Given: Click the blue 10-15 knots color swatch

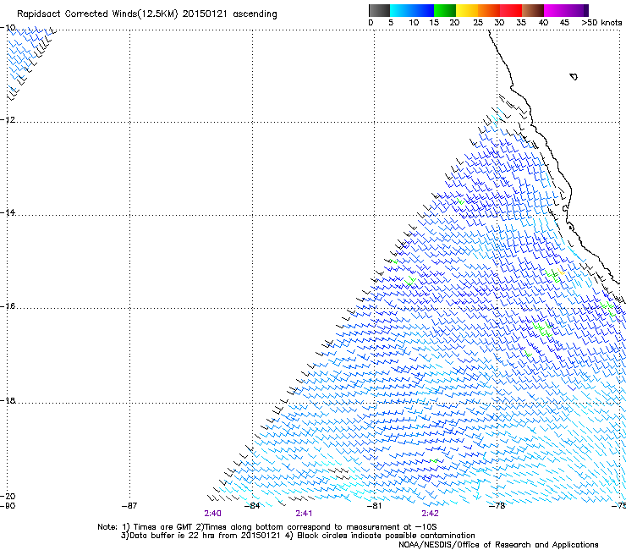Looking at the screenshot, I should pyautogui.click(x=422, y=10).
